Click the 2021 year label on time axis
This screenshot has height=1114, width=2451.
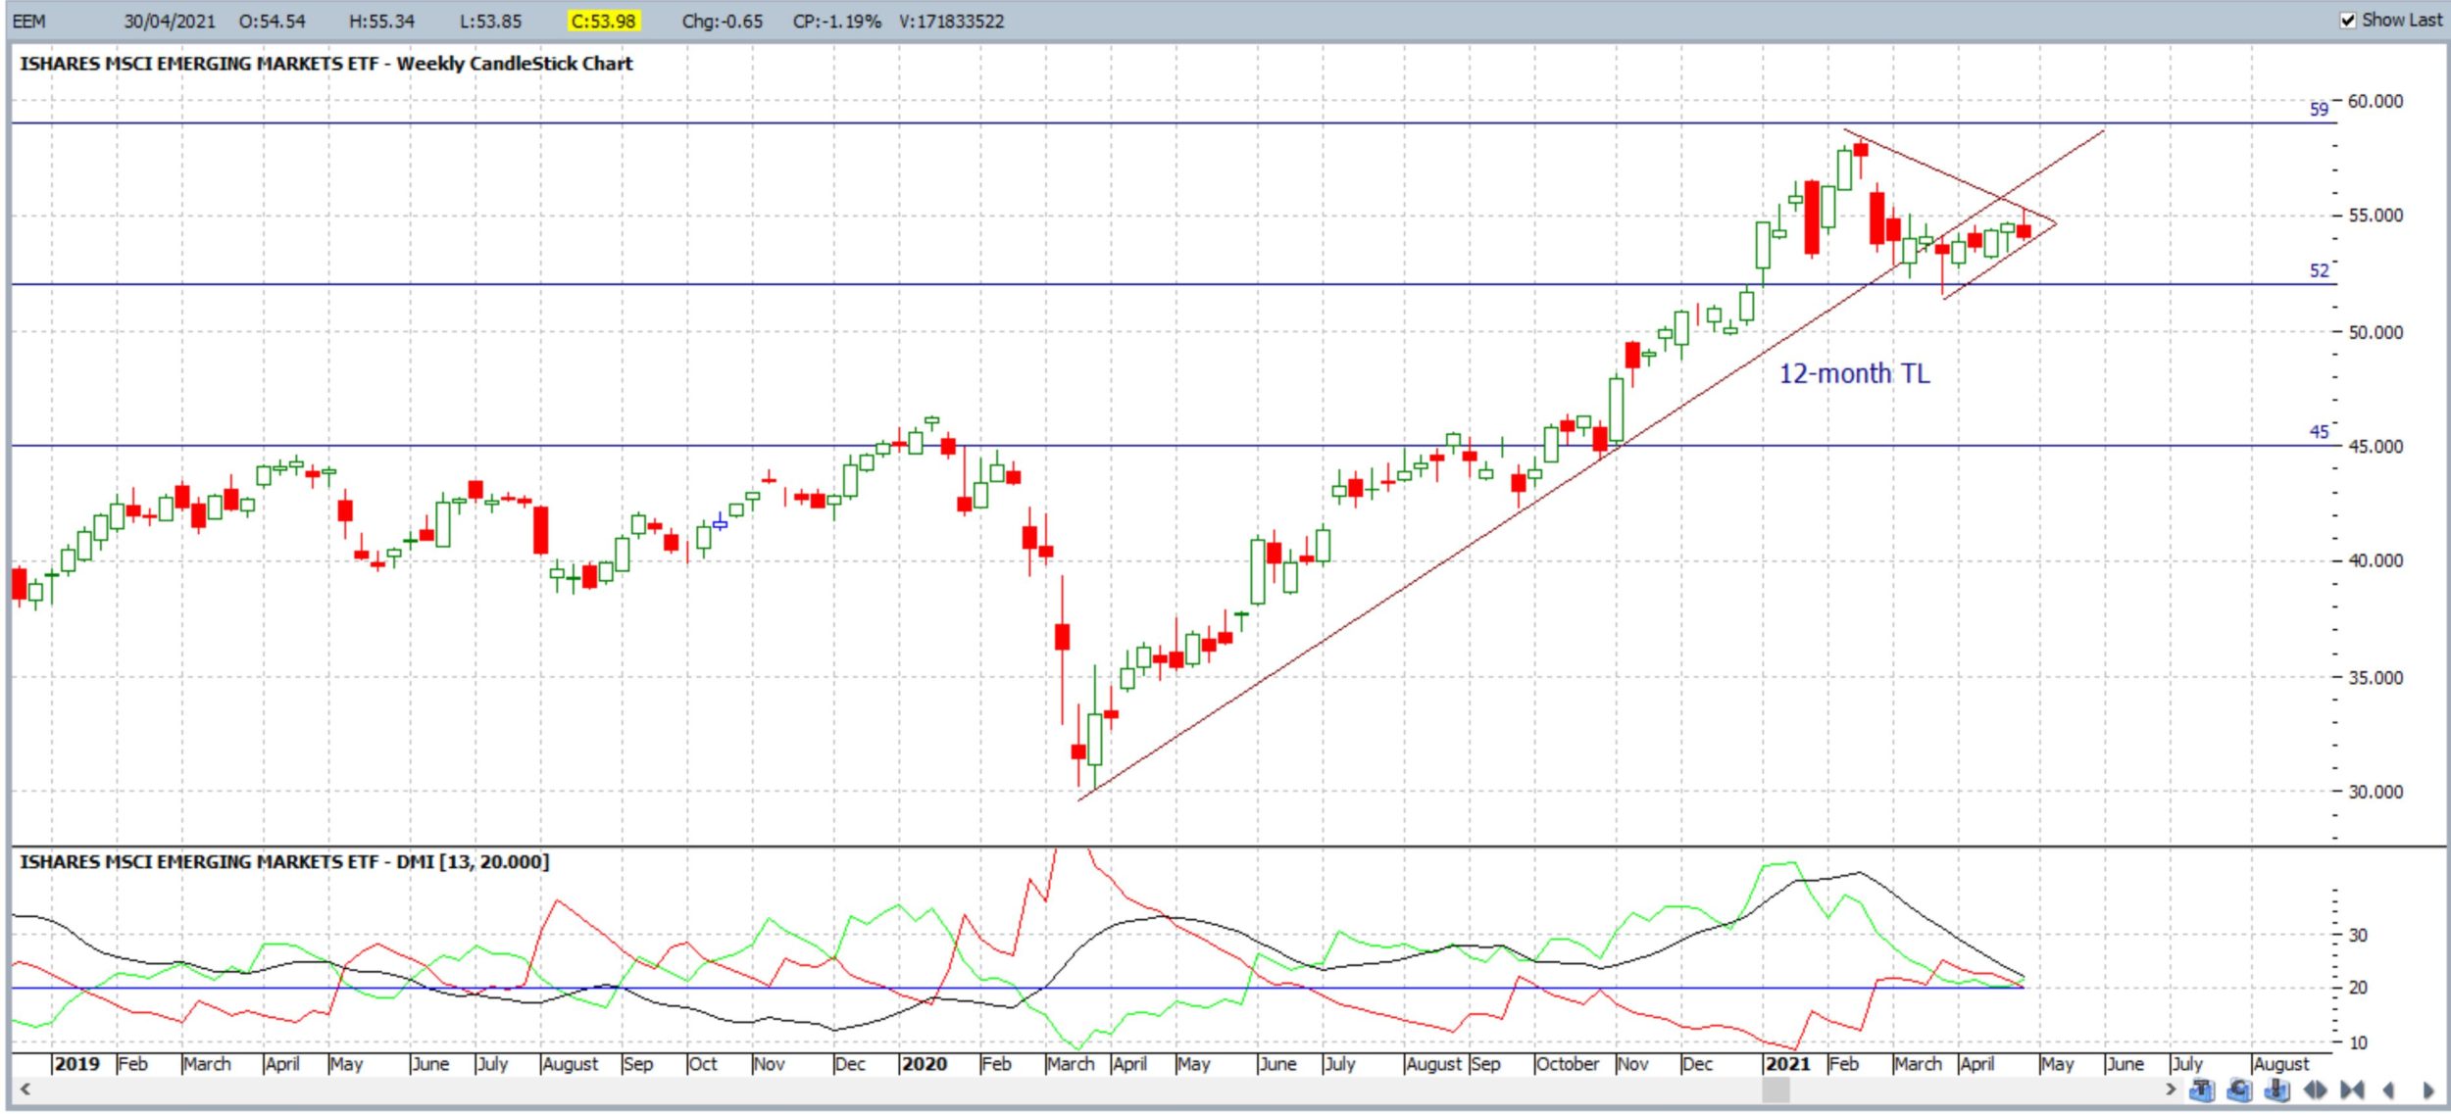[1786, 1063]
